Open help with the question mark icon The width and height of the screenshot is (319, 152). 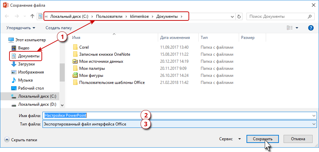tap(311, 28)
